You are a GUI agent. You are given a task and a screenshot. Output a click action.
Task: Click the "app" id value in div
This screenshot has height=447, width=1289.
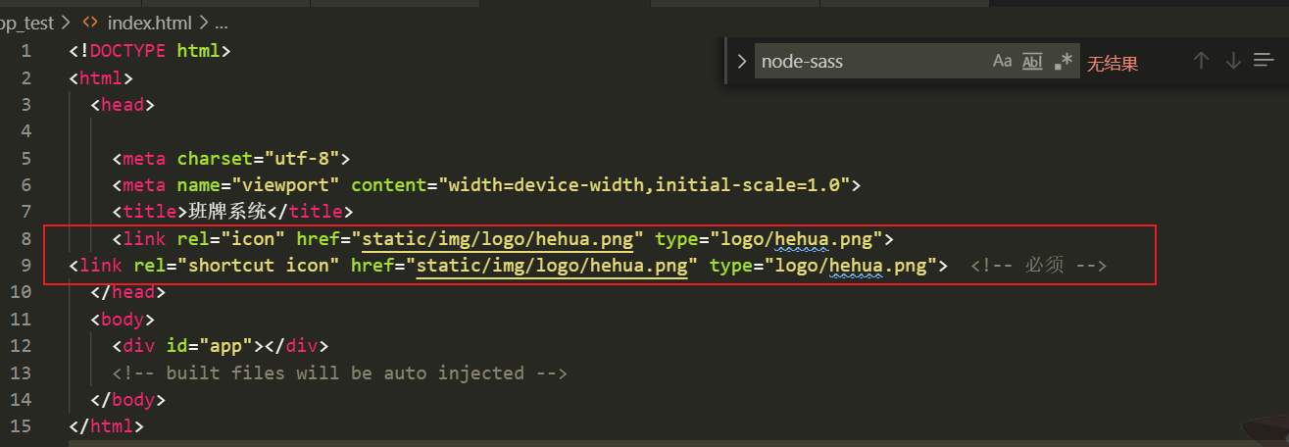225,346
